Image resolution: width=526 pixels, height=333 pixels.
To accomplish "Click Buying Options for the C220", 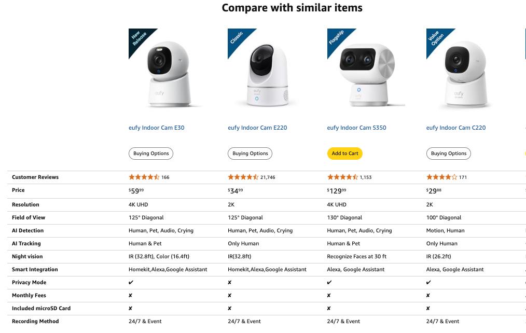I will pos(448,153).
